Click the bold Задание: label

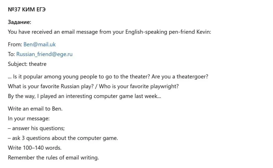[x=19, y=22]
